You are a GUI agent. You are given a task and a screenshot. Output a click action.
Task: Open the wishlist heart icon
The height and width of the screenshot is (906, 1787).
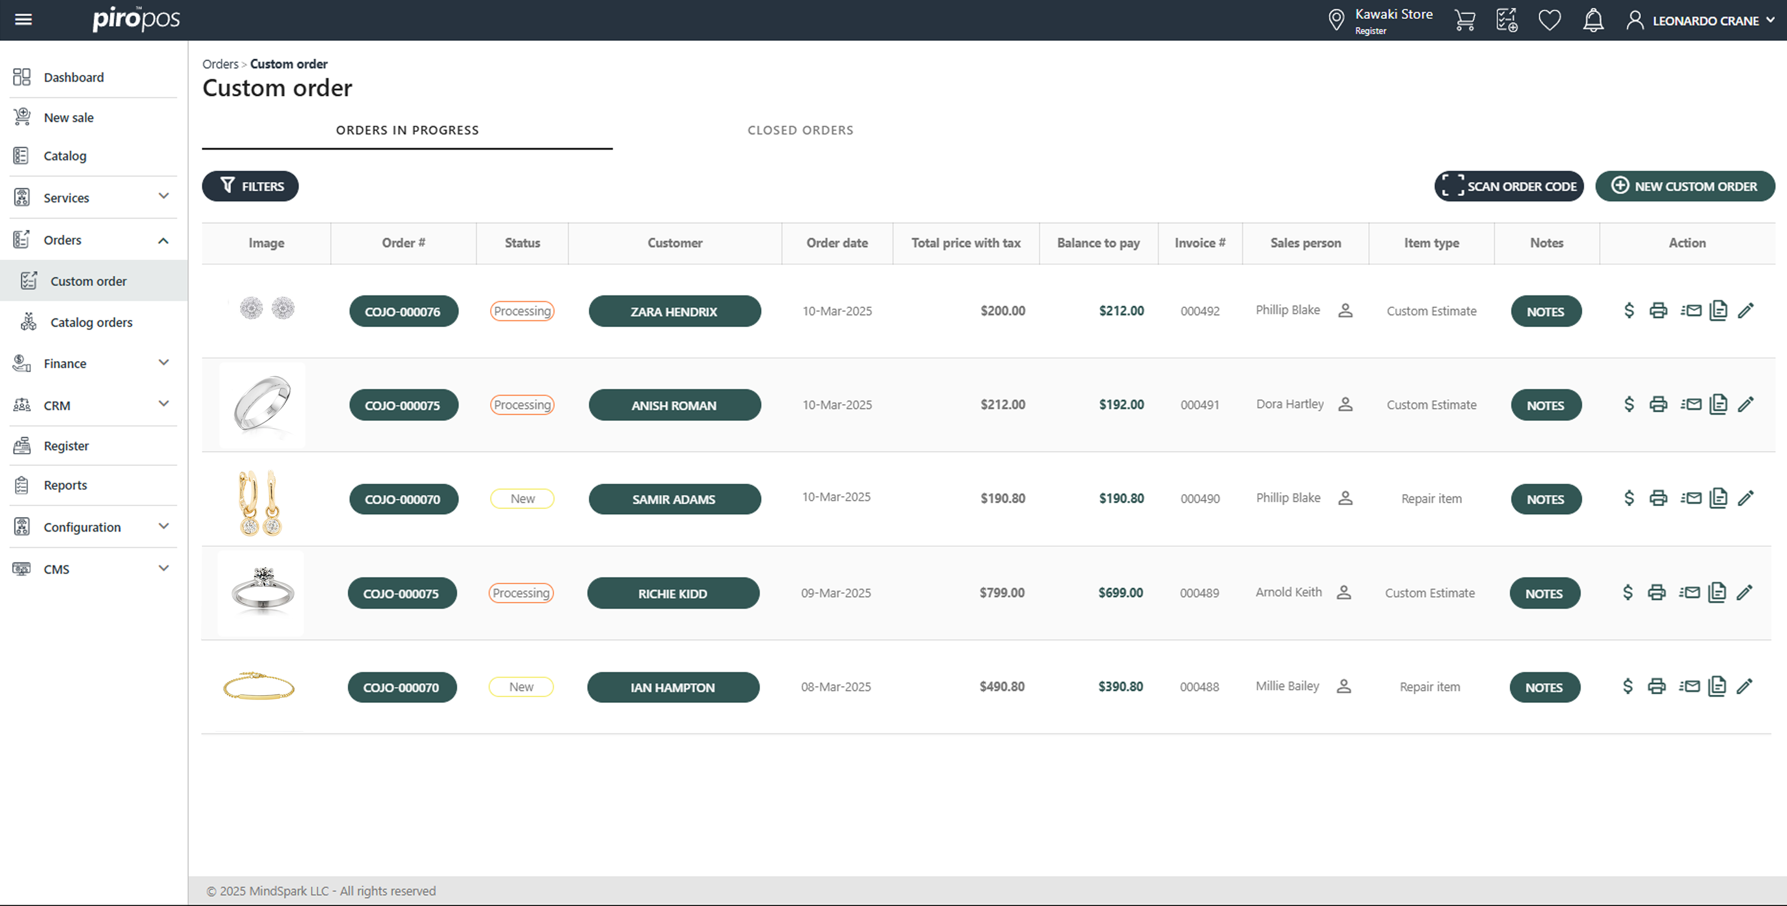[x=1549, y=20]
